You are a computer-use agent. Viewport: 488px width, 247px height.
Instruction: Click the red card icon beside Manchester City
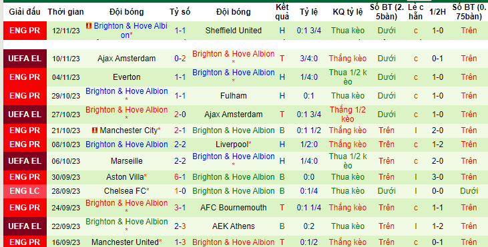(x=95, y=130)
